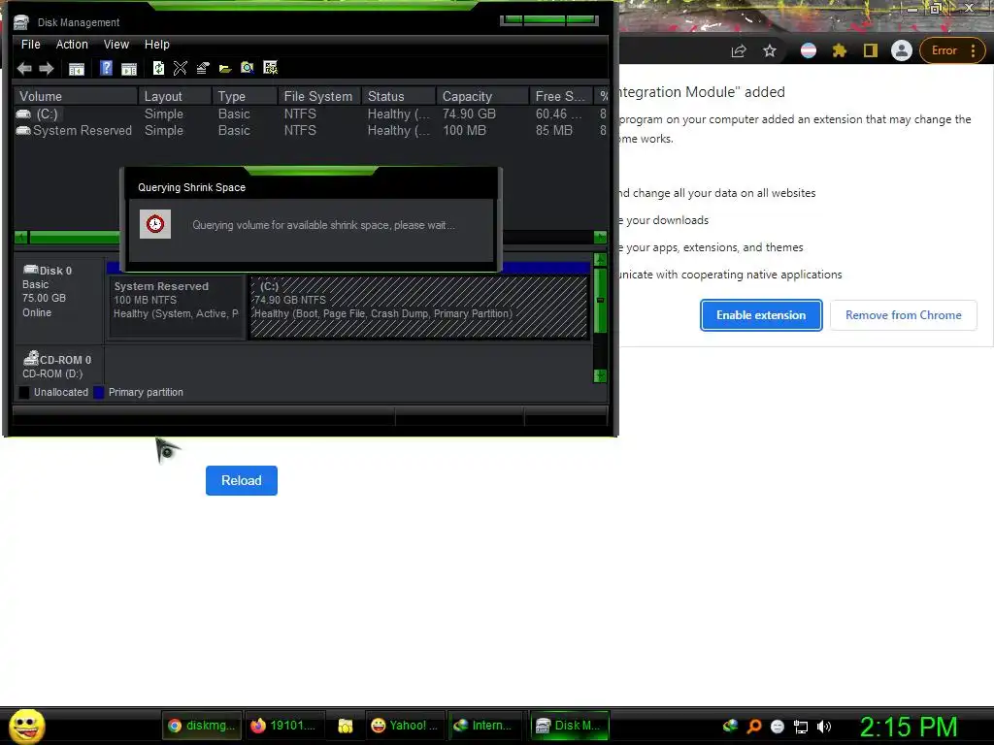Sort by the Volume column header
The image size is (994, 745).
(76, 96)
